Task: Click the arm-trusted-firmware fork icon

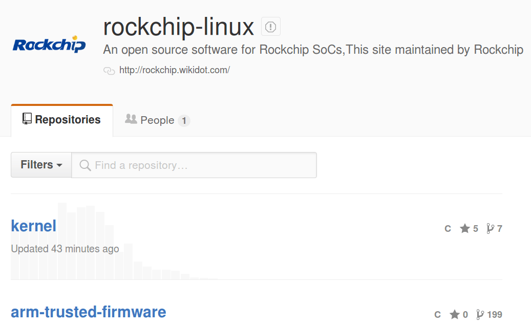Action: pyautogui.click(x=480, y=315)
